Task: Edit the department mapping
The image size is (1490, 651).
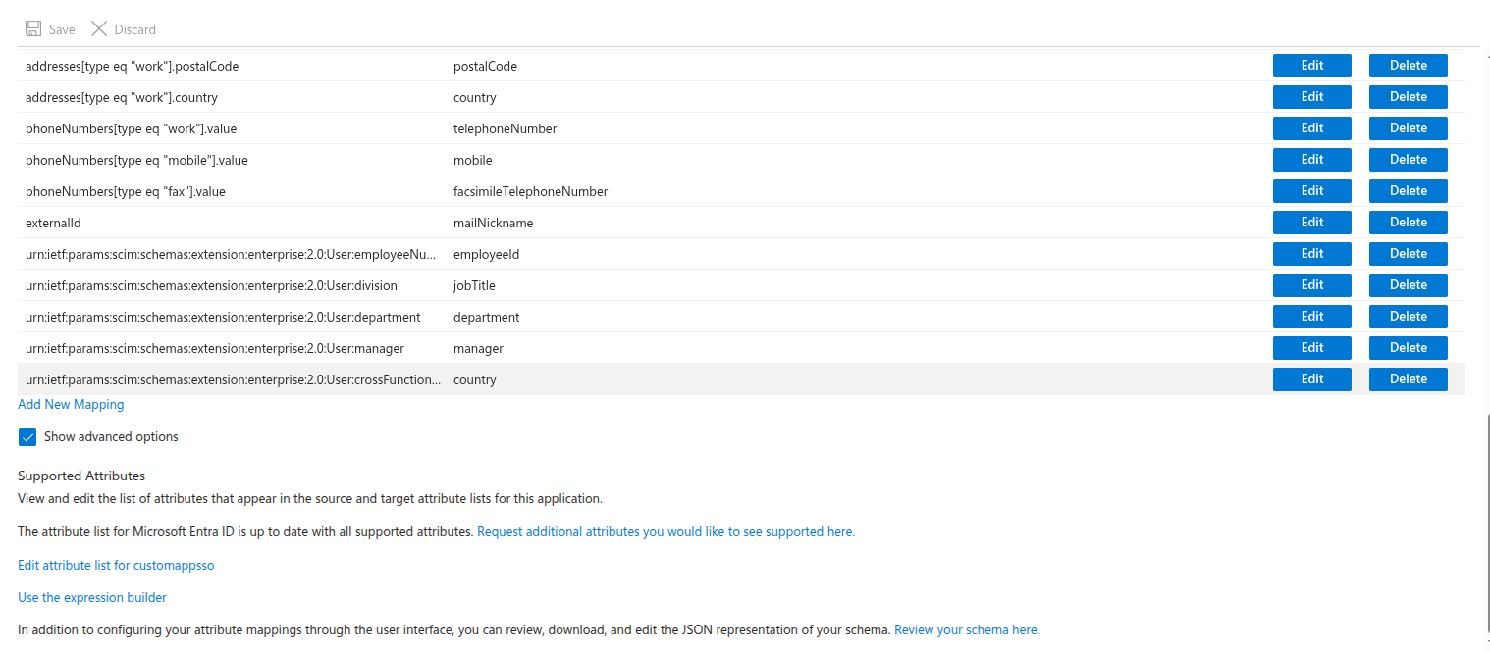Action: (x=1312, y=317)
